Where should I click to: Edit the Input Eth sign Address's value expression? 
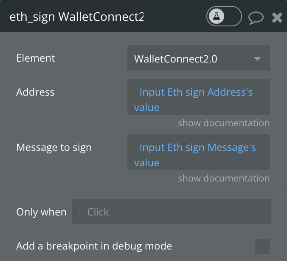[x=199, y=97]
